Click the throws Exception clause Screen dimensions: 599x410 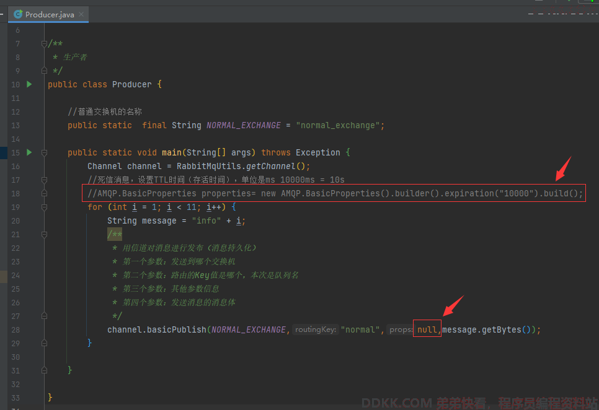click(301, 152)
